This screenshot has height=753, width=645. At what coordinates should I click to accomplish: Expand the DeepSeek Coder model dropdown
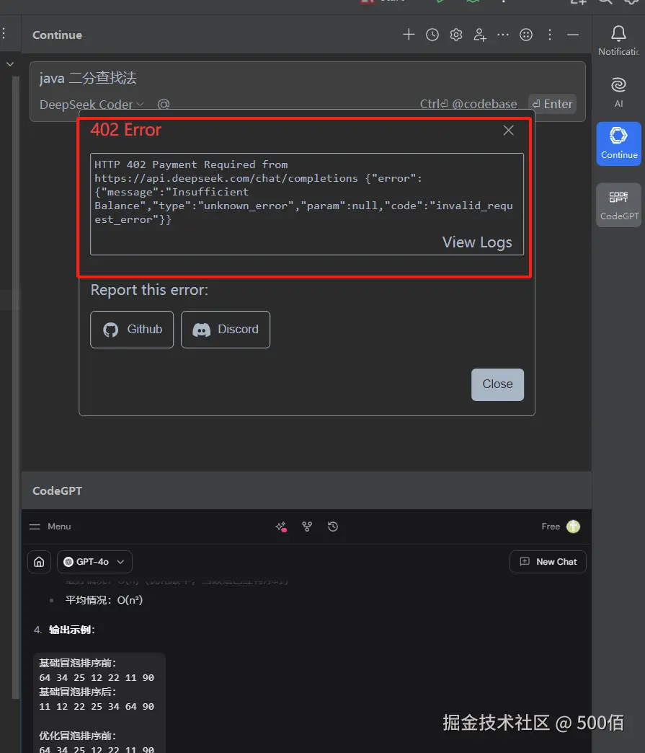92,104
